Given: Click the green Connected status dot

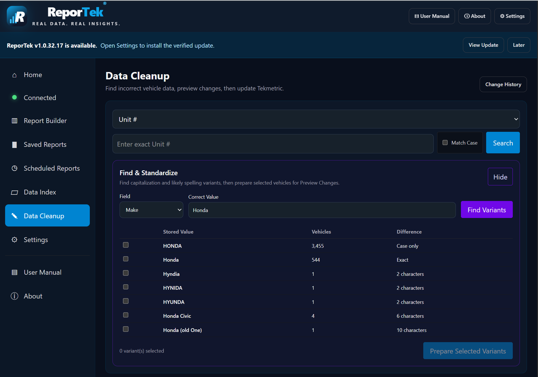Looking at the screenshot, I should click(x=14, y=98).
